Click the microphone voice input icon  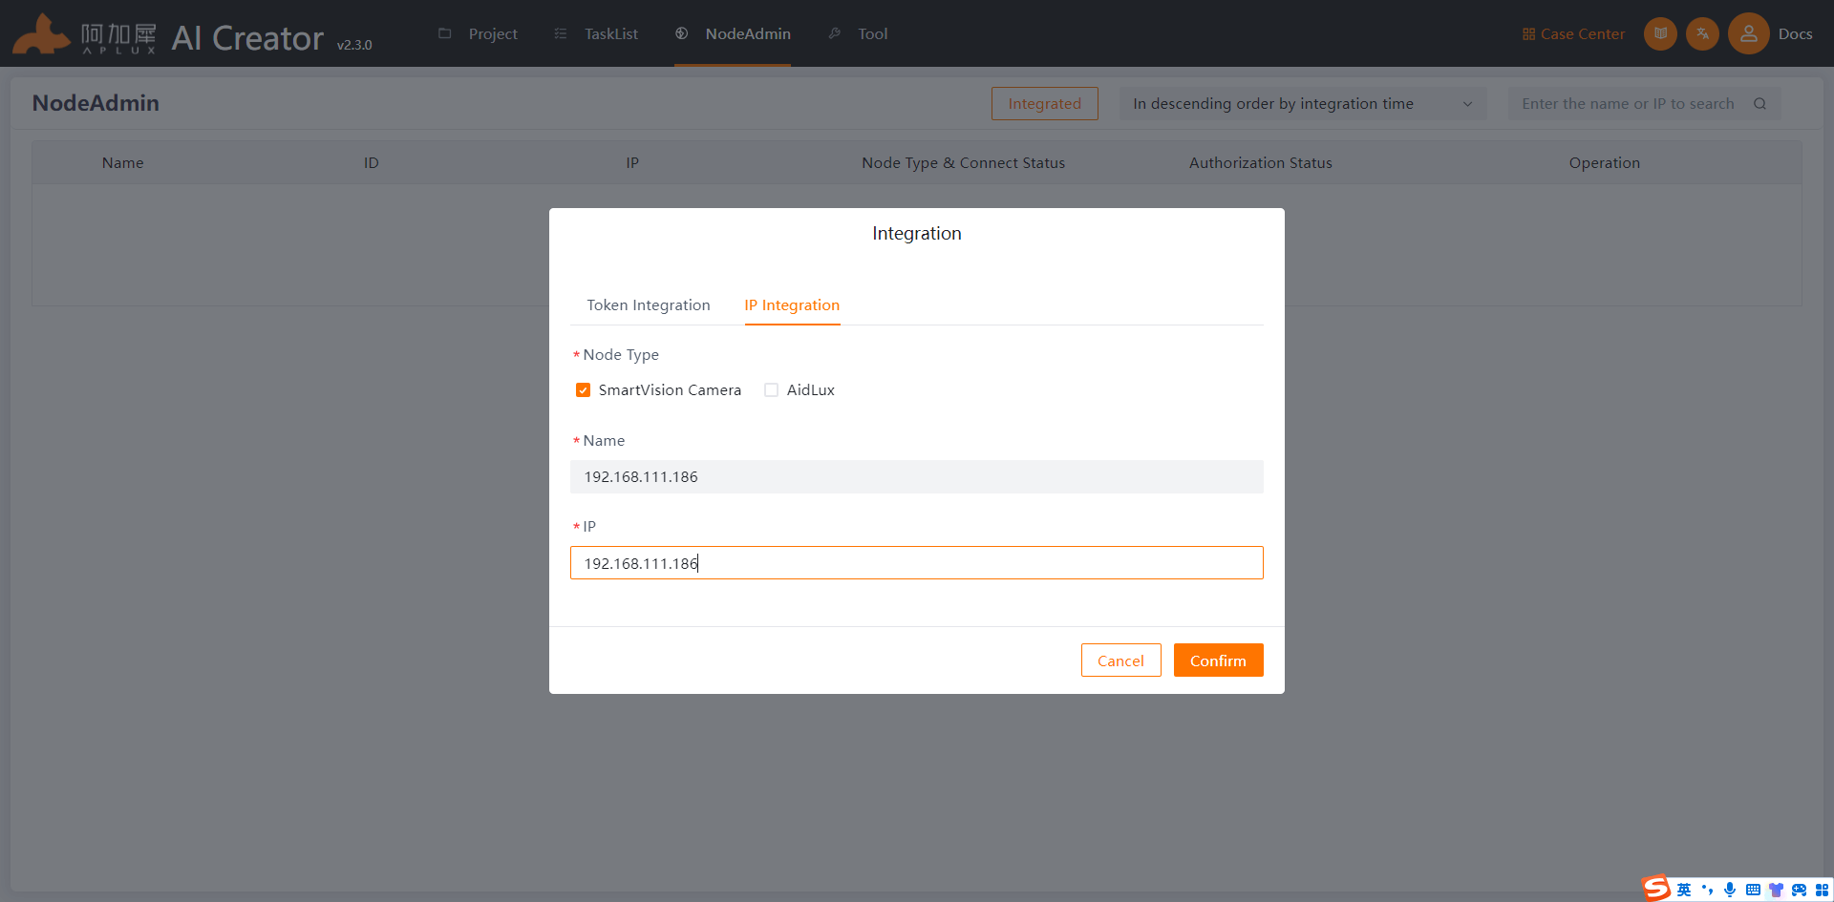[x=1730, y=890]
